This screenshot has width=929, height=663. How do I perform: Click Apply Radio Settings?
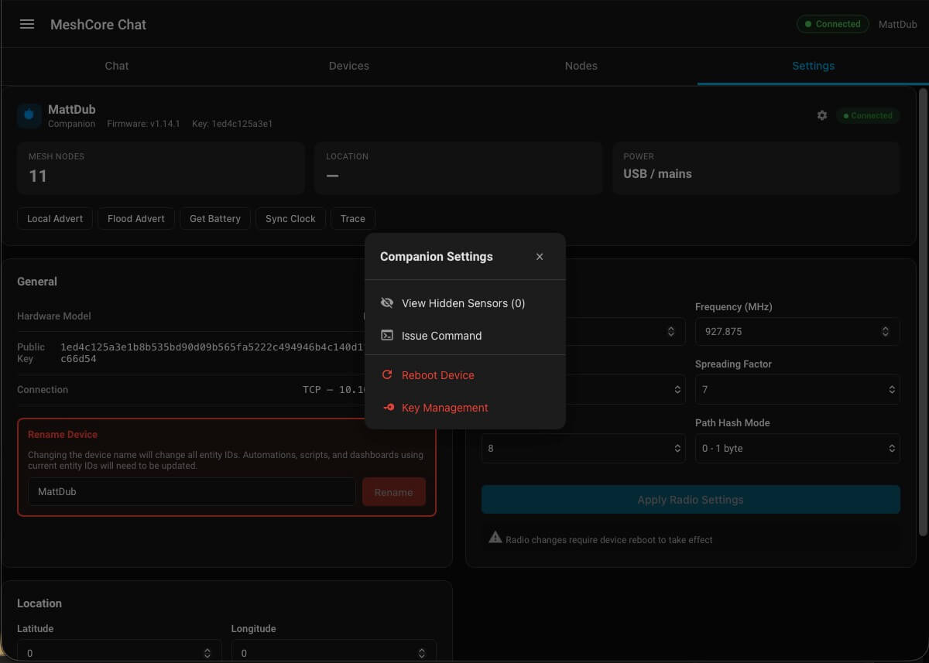[691, 500]
